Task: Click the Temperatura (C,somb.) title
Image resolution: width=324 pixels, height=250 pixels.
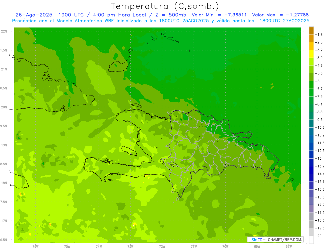Action: coord(165,6)
